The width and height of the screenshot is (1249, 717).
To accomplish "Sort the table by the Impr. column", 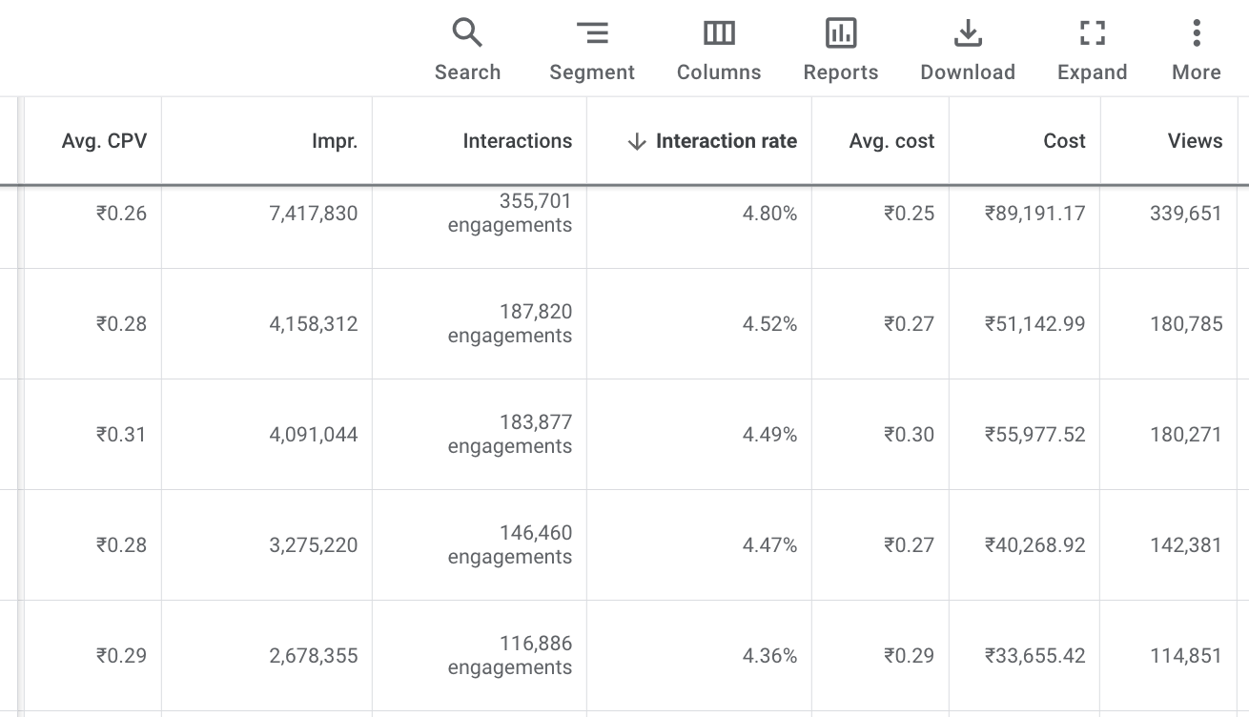I will pyautogui.click(x=335, y=140).
